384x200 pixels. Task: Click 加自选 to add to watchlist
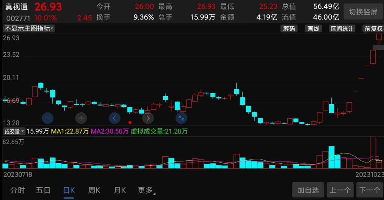(x=308, y=190)
